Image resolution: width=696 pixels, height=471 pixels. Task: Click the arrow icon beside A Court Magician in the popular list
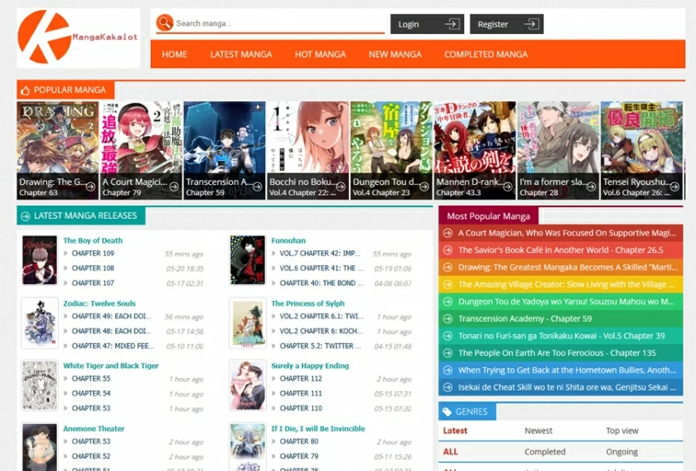coord(448,233)
